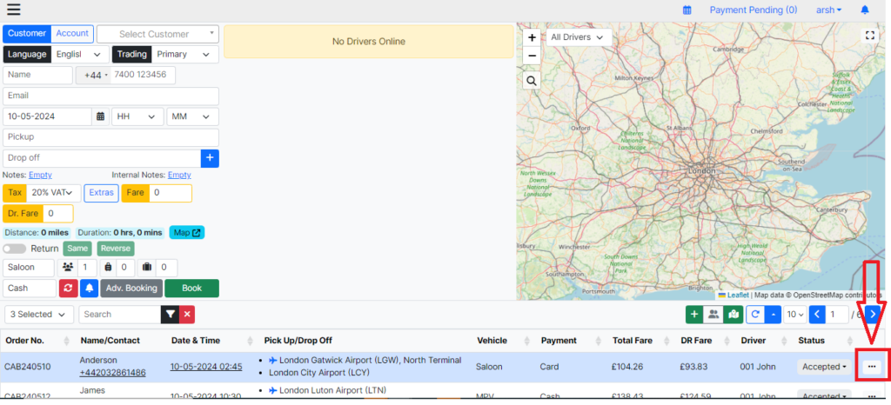This screenshot has height=405, width=891.
Task: Refresh the bookings list
Action: coord(755,315)
